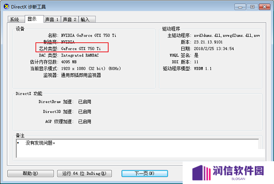Minimize the DirectX diagnostic window
Viewport: 274px width, 184px height.
pyautogui.click(x=240, y=7)
